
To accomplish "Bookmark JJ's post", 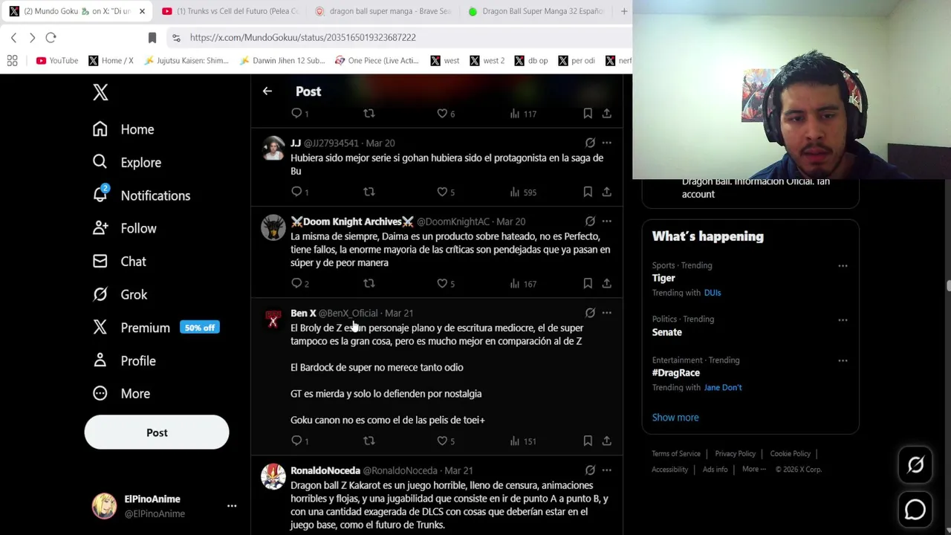I will coord(588,192).
